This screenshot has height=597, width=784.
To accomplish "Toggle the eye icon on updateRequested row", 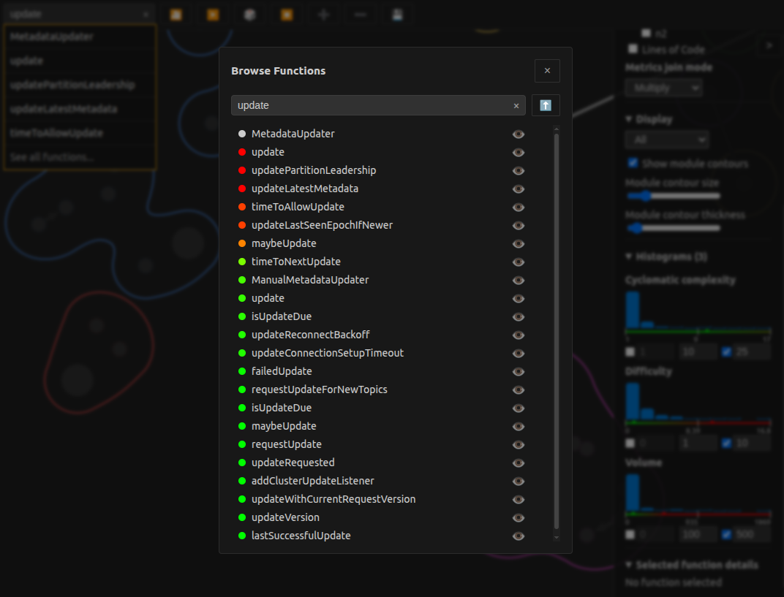I will click(x=519, y=463).
